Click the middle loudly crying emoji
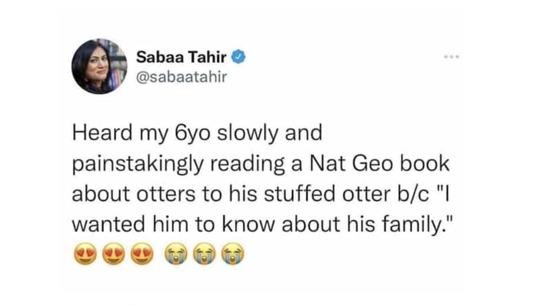 tap(204, 254)
